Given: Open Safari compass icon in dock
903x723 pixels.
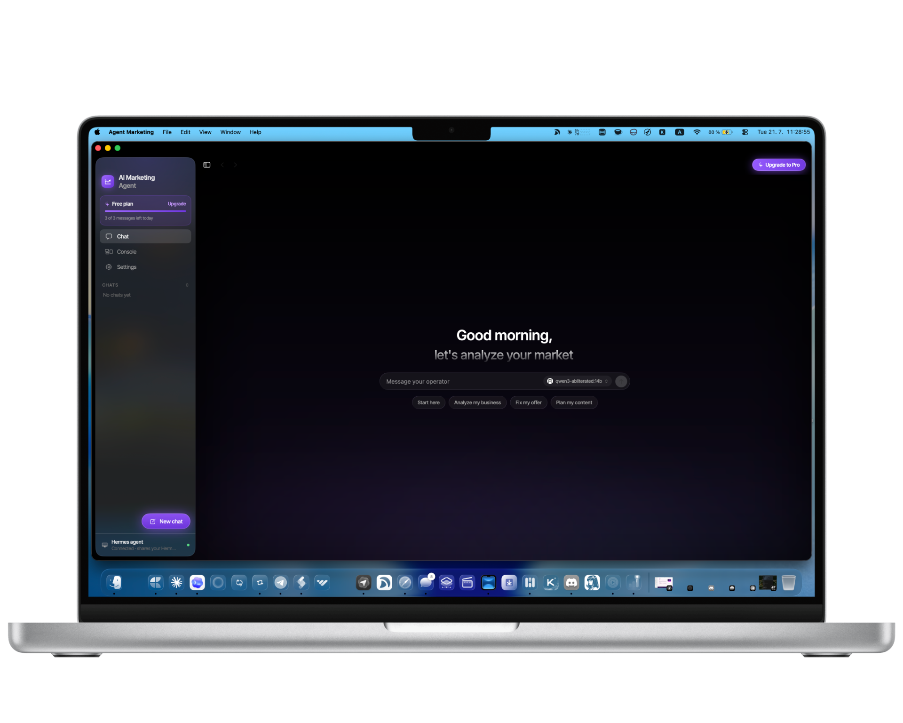Looking at the screenshot, I should click(405, 583).
